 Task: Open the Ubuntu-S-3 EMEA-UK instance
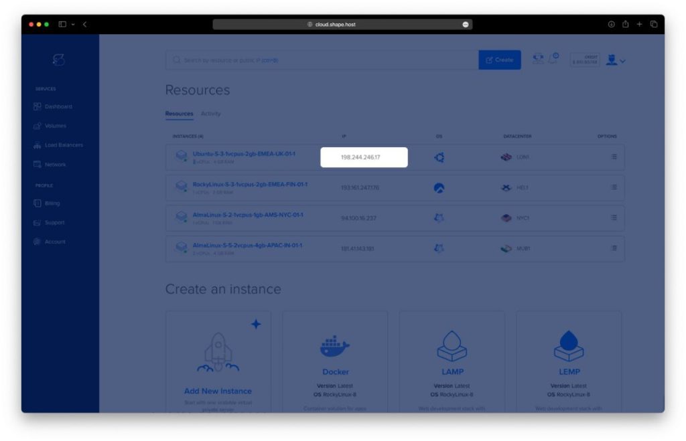(x=244, y=154)
